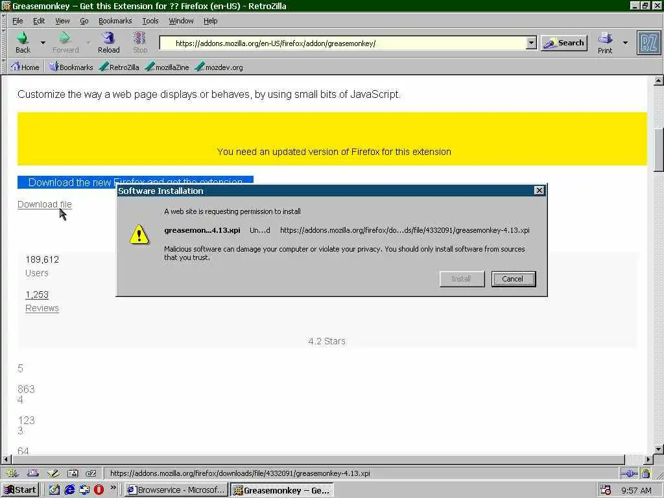This screenshot has height=498, width=664.
Task: Click the 4.2 Stars rating text
Action: pyautogui.click(x=327, y=341)
